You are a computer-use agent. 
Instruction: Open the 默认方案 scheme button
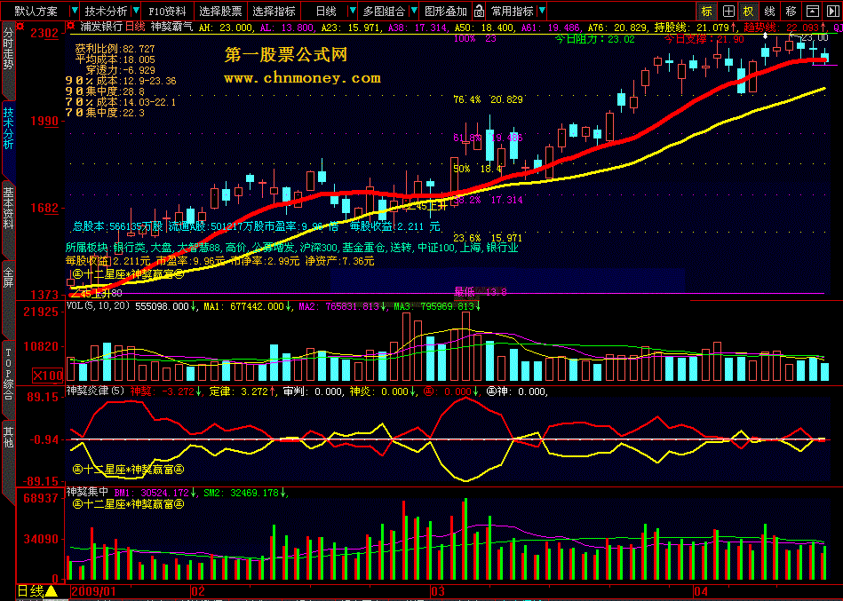click(x=36, y=11)
